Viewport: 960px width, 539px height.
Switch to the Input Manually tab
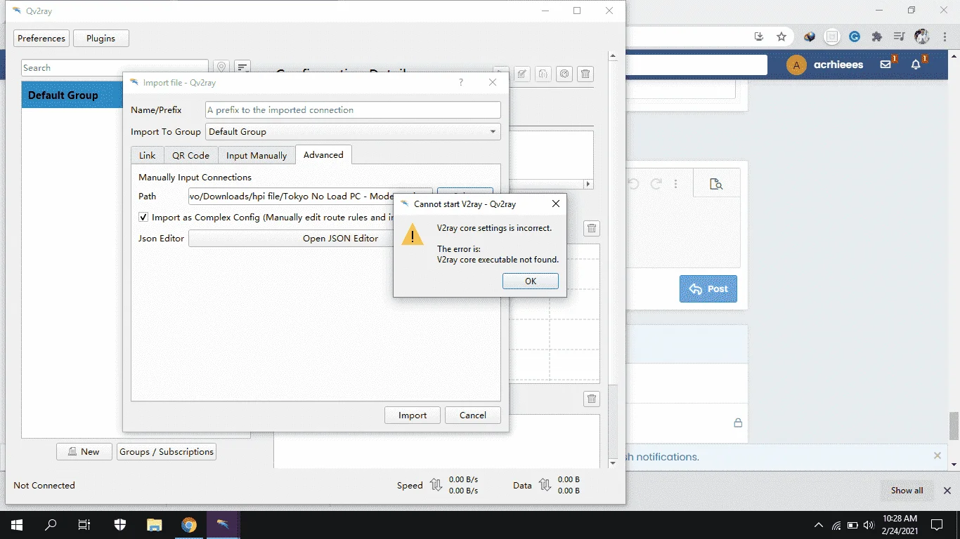pyautogui.click(x=257, y=155)
